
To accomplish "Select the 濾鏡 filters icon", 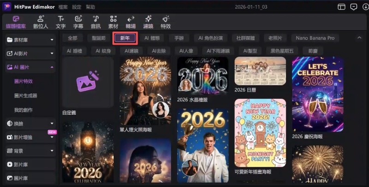I will pos(148,21).
